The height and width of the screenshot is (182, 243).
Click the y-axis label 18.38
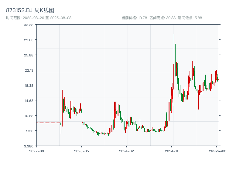pos(29,86)
